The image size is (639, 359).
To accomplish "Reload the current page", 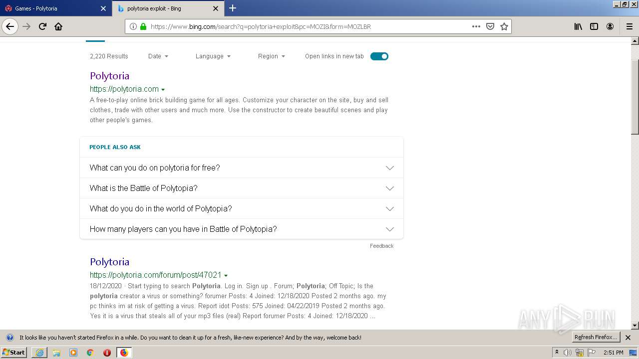I will (43, 26).
